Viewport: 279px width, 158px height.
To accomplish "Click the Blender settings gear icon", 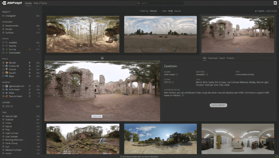I will pos(30,63).
